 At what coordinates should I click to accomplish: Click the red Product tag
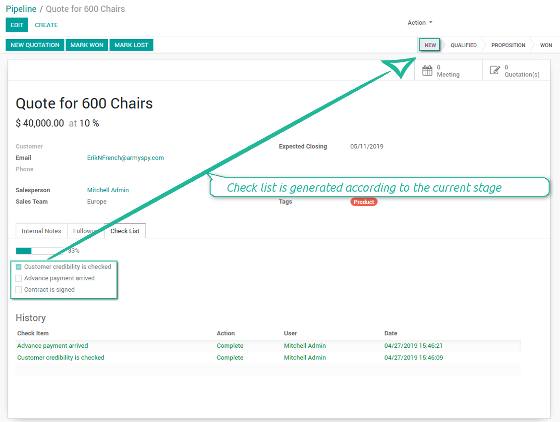364,202
